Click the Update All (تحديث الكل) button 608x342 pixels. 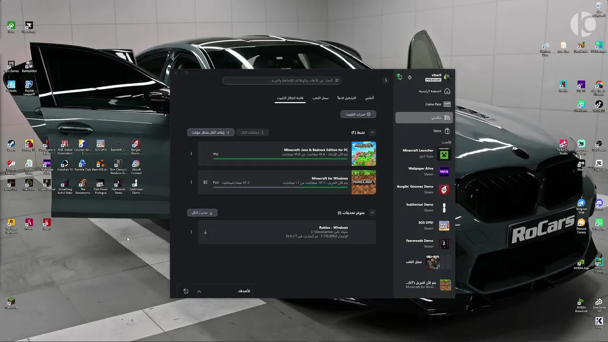tap(202, 213)
